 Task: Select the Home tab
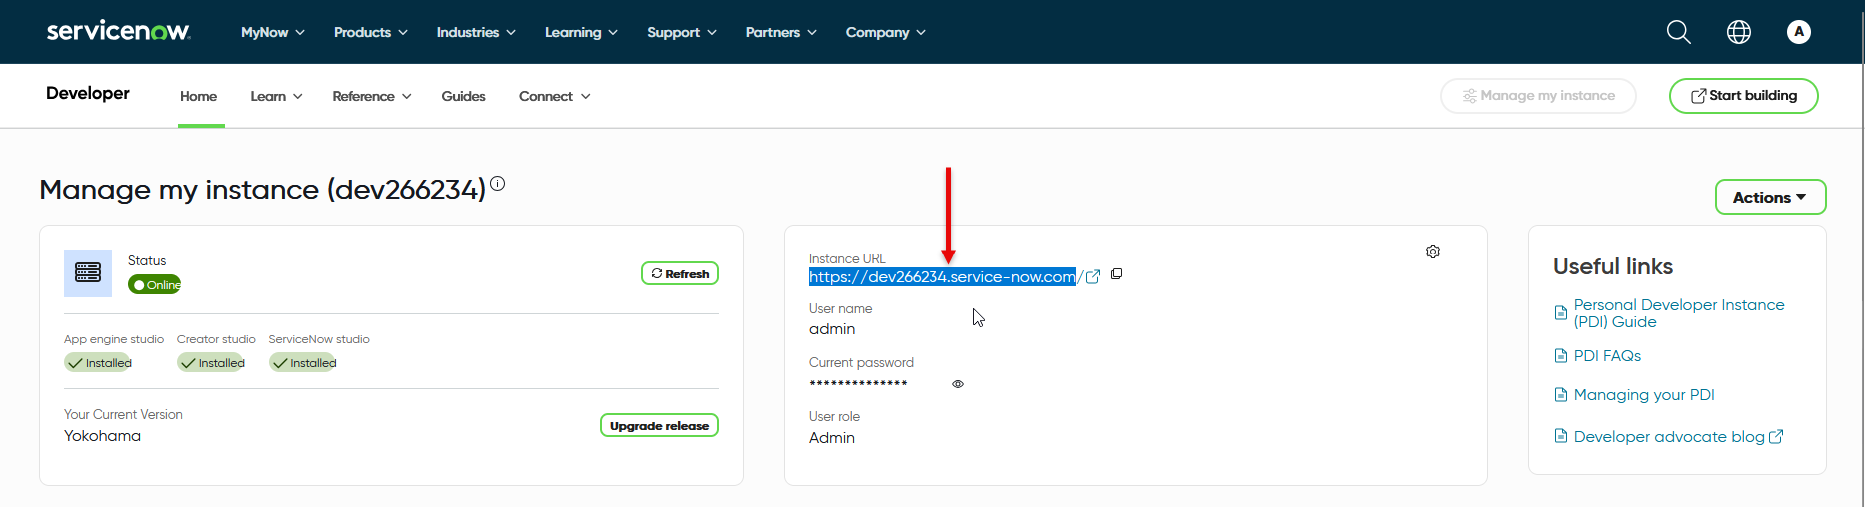click(x=198, y=96)
